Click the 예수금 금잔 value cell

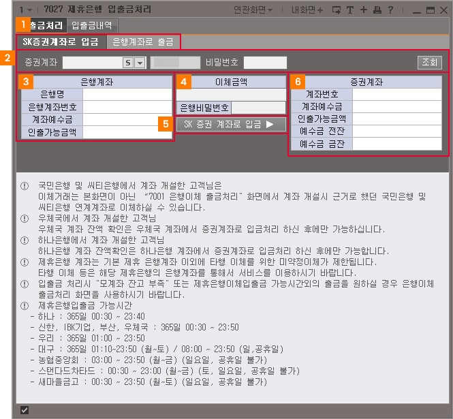click(x=397, y=144)
